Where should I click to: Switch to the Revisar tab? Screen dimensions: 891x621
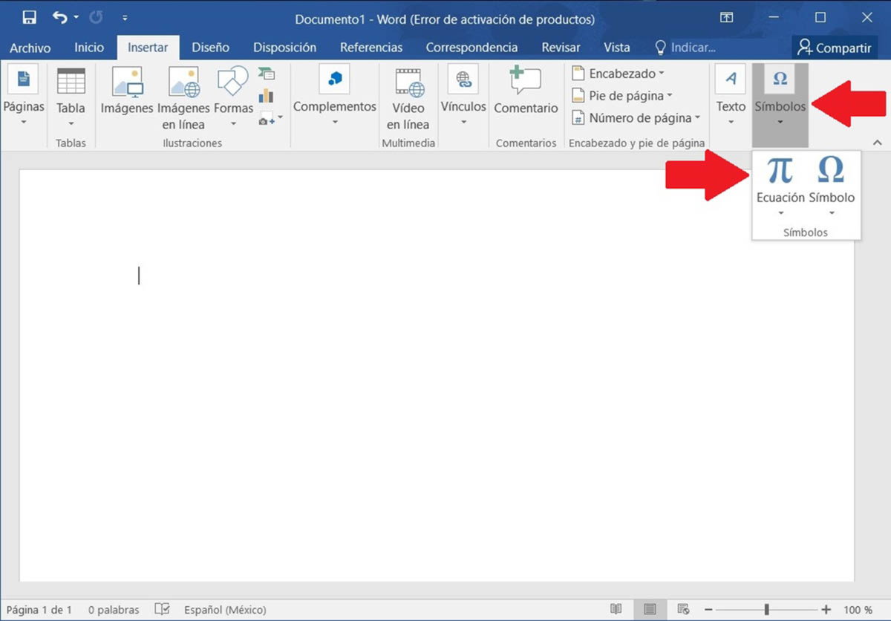tap(561, 48)
